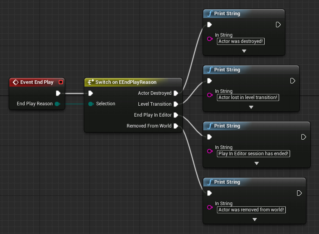Click the Event End Play output execution pin

pos(58,93)
